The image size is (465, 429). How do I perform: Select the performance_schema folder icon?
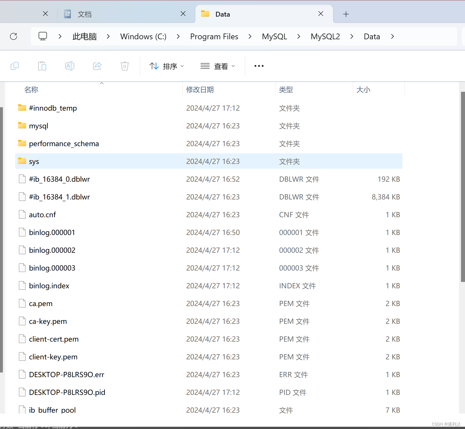pos(22,143)
